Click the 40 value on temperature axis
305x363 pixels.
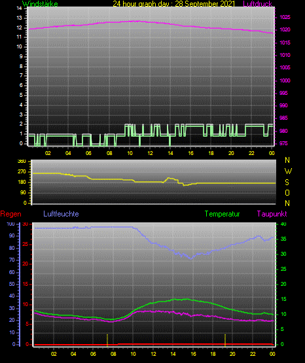(x=283, y=224)
